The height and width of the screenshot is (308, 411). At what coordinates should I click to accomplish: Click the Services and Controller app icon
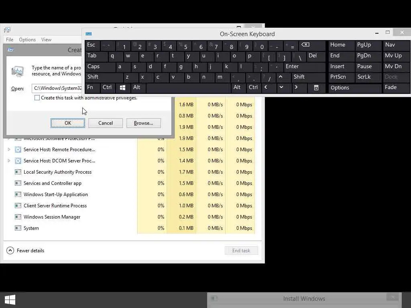[18, 183]
